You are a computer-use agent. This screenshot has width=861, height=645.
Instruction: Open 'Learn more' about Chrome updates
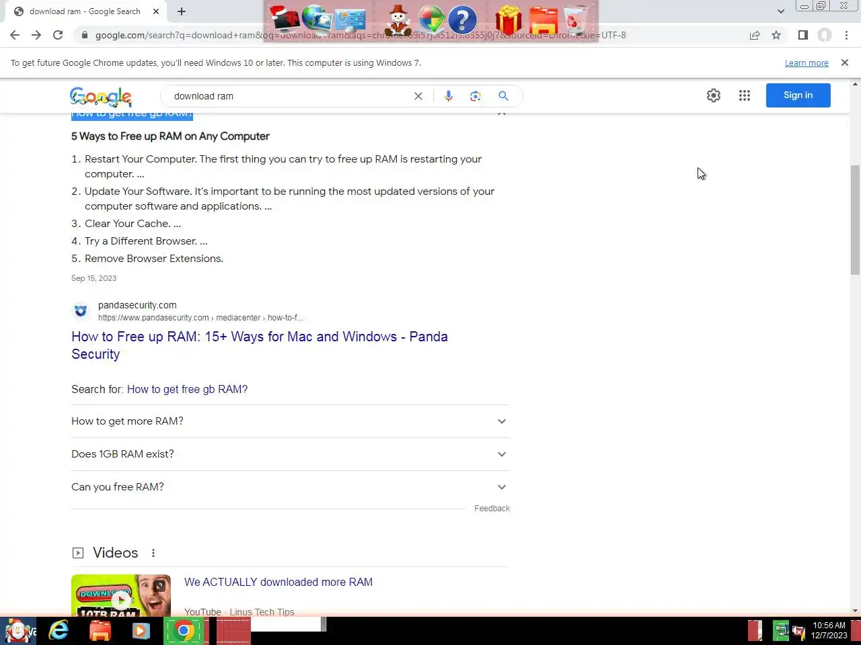[807, 63]
